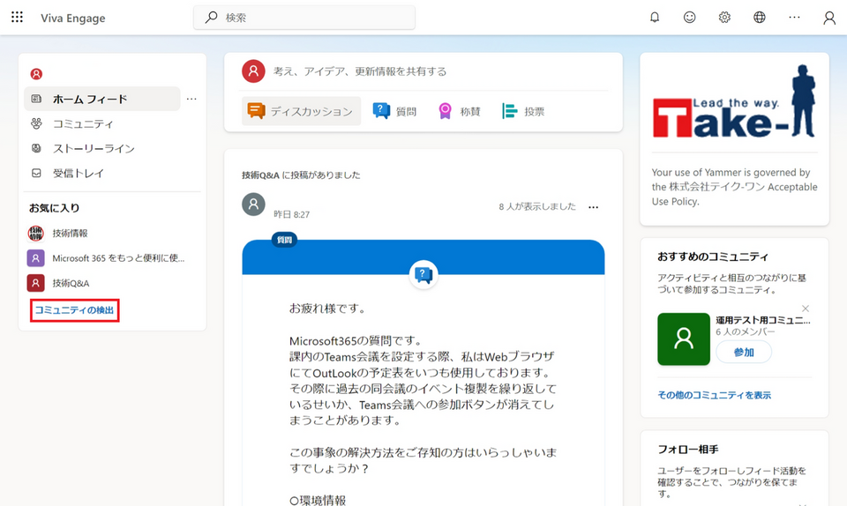Image resolution: width=847 pixels, height=506 pixels.
Task: Click the dark red 技術Q&A community icon
Action: pyautogui.click(x=35, y=283)
